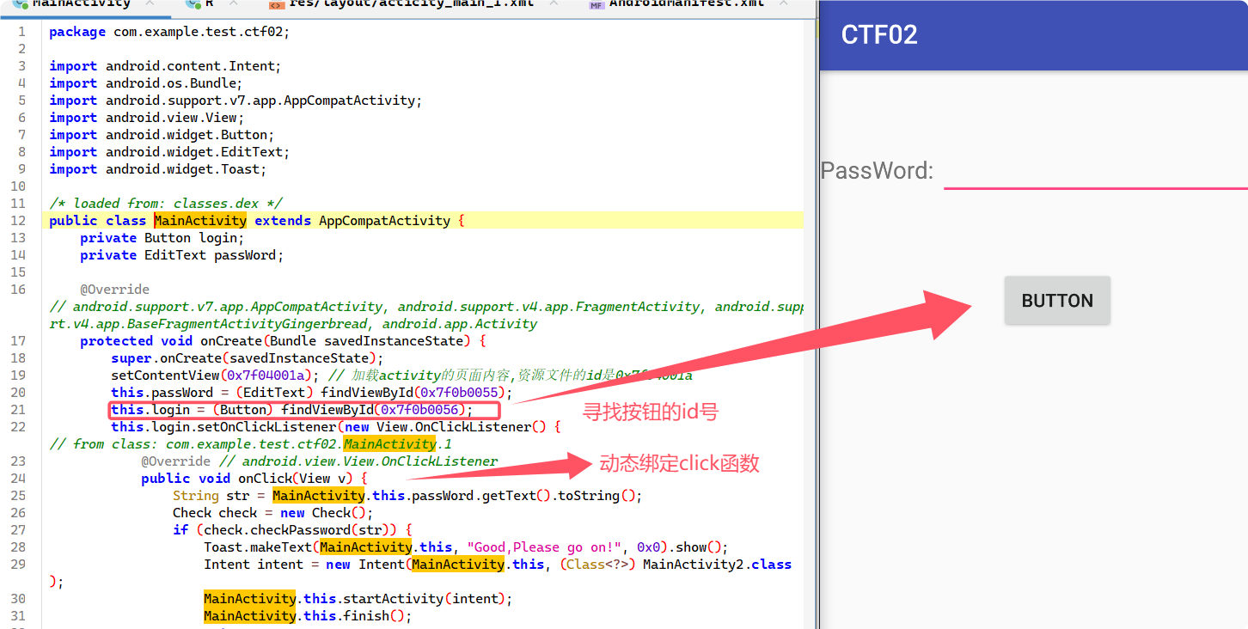1248x629 pixels.
Task: Click the MainActivity.this.finish() call
Action: click(x=308, y=616)
